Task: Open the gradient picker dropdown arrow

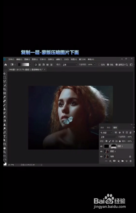Action: coord(30,65)
